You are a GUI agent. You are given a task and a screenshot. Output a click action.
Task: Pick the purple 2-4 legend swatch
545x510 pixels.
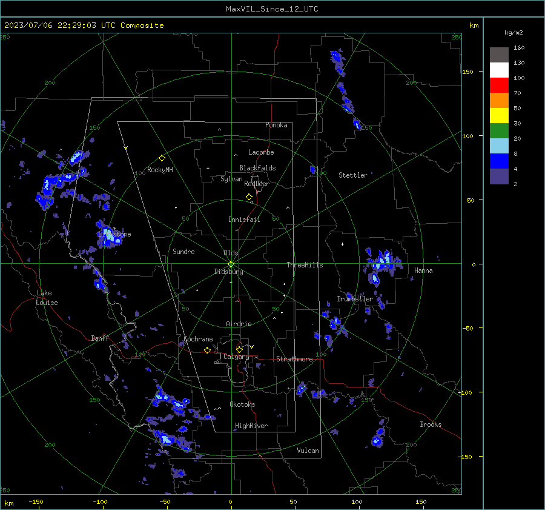(499, 176)
